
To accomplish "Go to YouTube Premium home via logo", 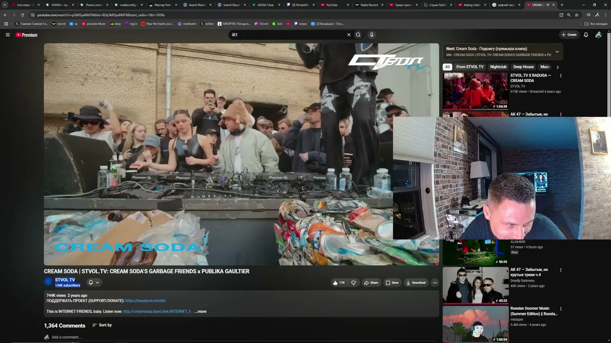I will click(x=26, y=35).
